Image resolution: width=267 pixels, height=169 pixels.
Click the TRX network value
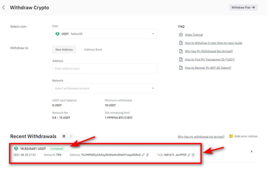pos(59,155)
